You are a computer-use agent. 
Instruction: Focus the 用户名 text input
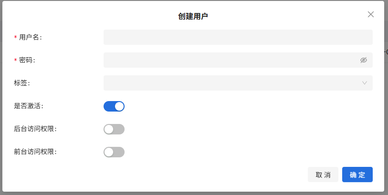[238, 37]
